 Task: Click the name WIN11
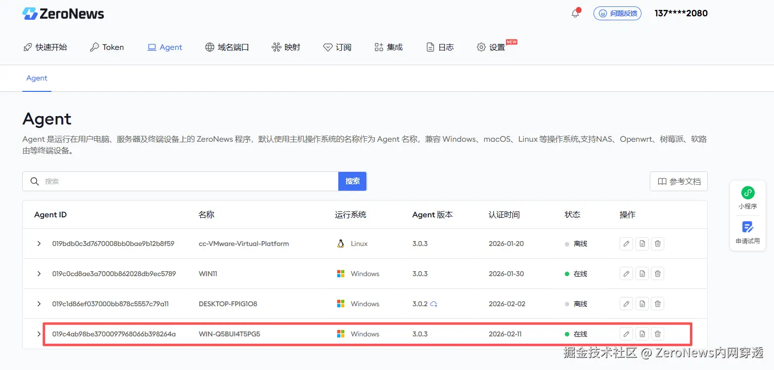208,274
